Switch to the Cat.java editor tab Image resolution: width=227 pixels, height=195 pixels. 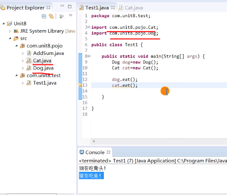pos(134,8)
